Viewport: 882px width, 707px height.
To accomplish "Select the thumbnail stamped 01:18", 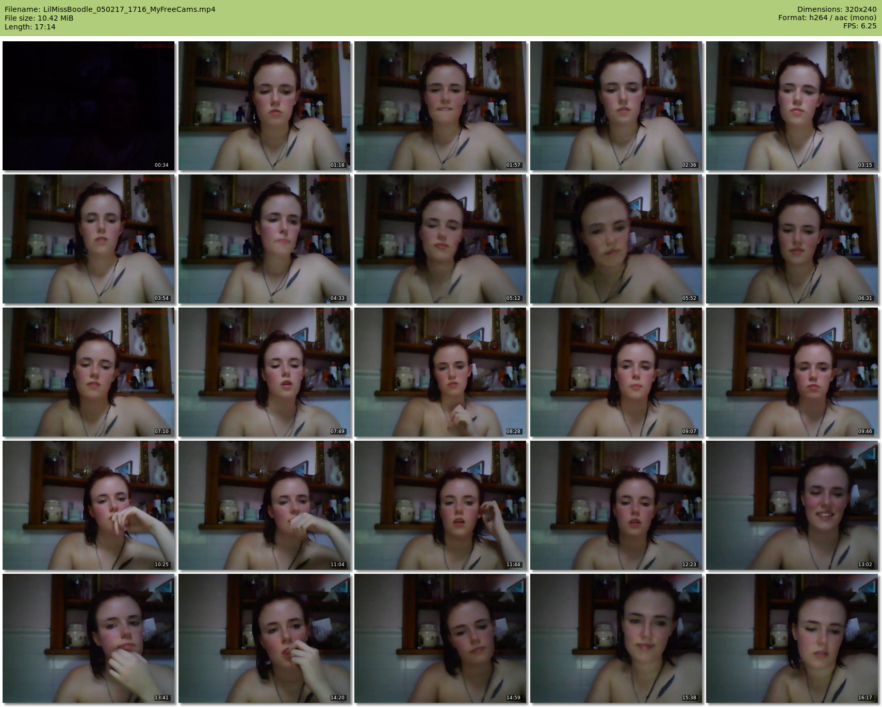I will point(265,106).
